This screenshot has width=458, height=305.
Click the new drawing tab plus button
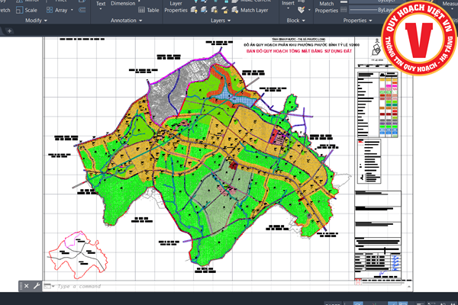(x=10, y=31)
